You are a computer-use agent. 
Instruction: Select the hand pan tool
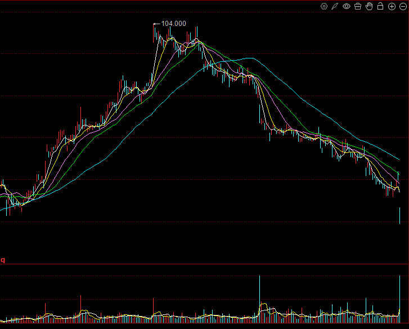click(x=369, y=6)
